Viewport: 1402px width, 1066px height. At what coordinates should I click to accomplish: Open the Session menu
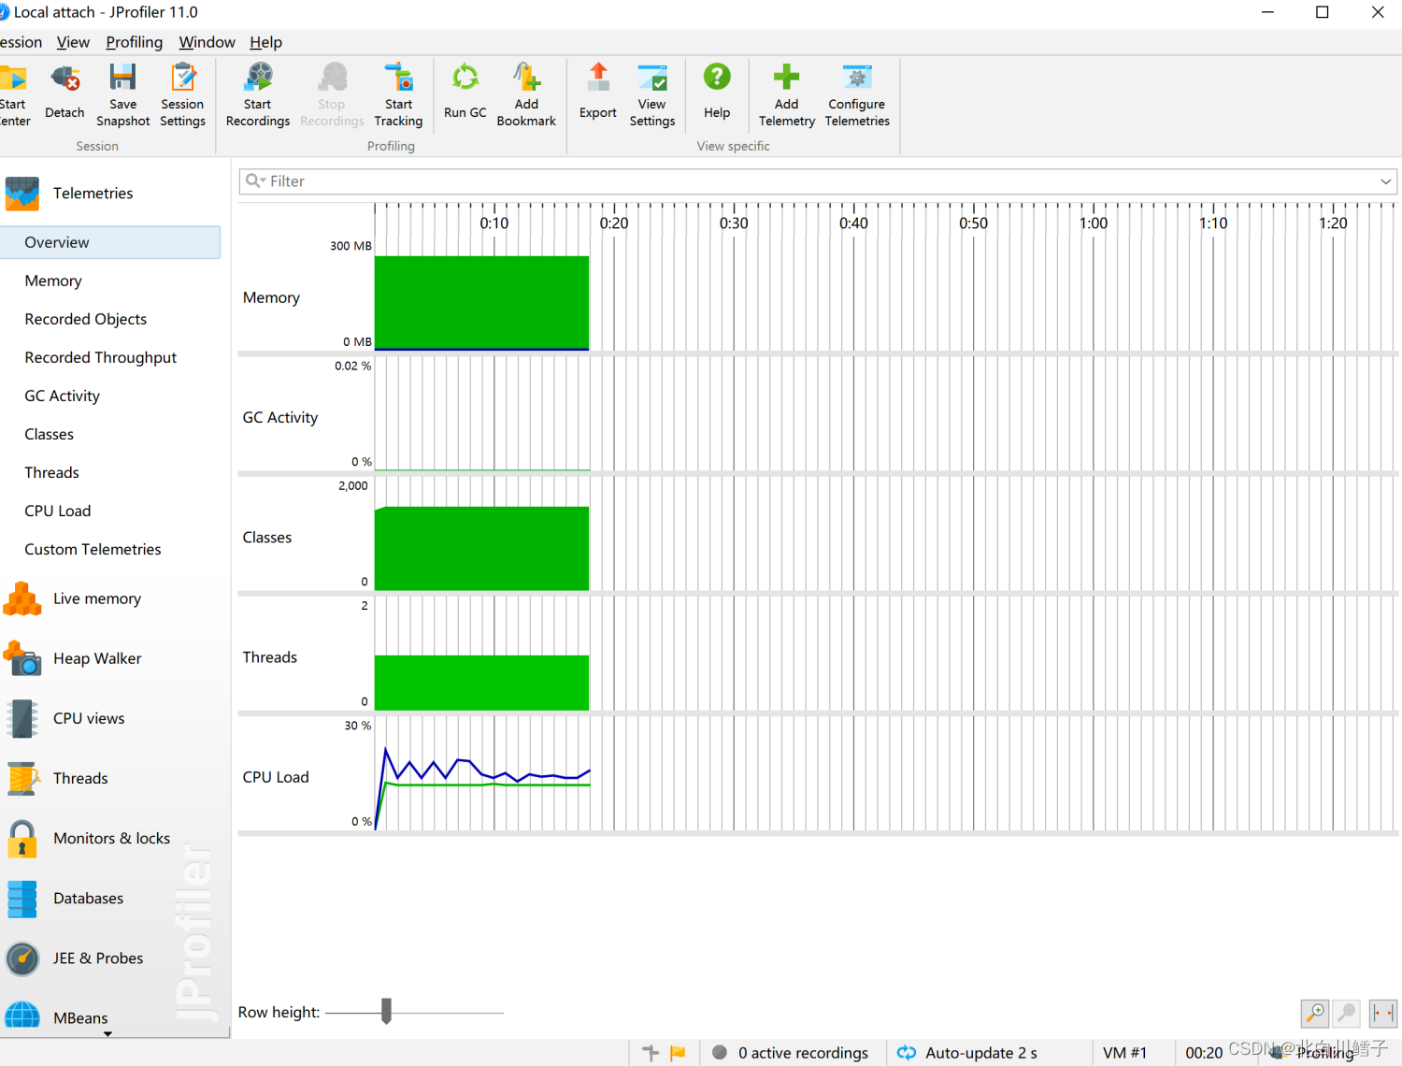pyautogui.click(x=21, y=42)
